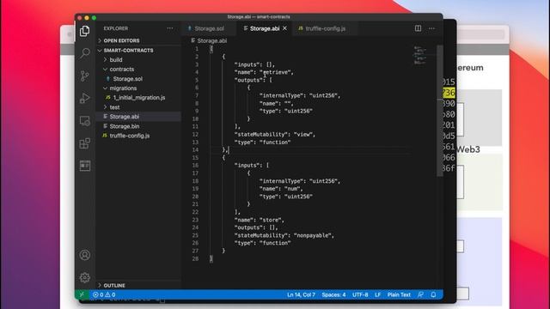
Task: Click the Storage.abi breadcrumb
Action: coord(209,41)
